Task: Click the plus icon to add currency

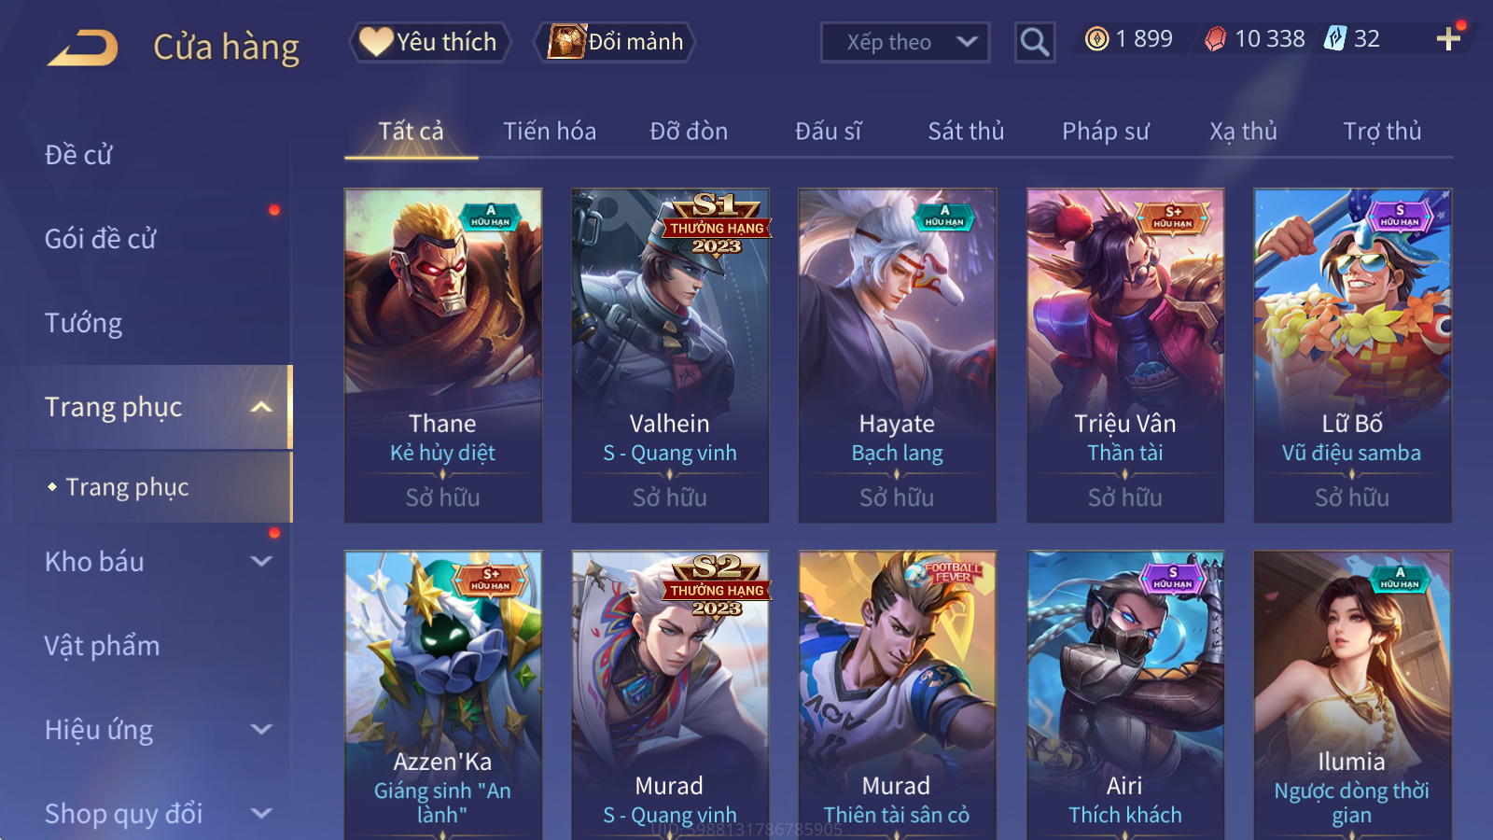Action: [1448, 38]
